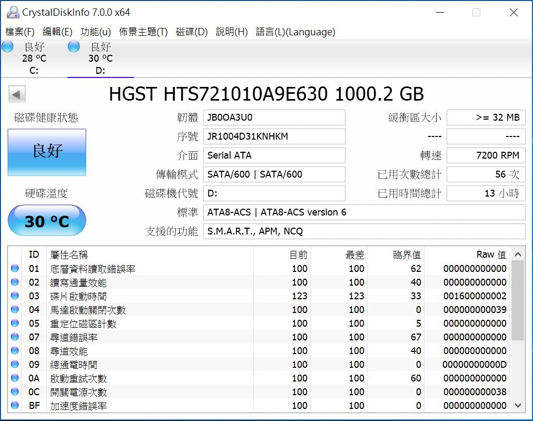
Task: Click the 最差 column header
Action: [x=339, y=254]
